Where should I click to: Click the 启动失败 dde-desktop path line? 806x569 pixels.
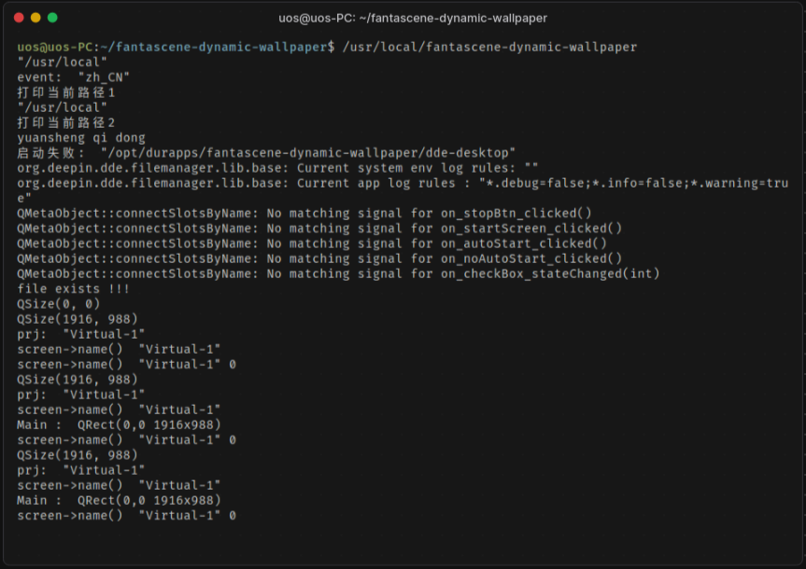click(x=266, y=153)
